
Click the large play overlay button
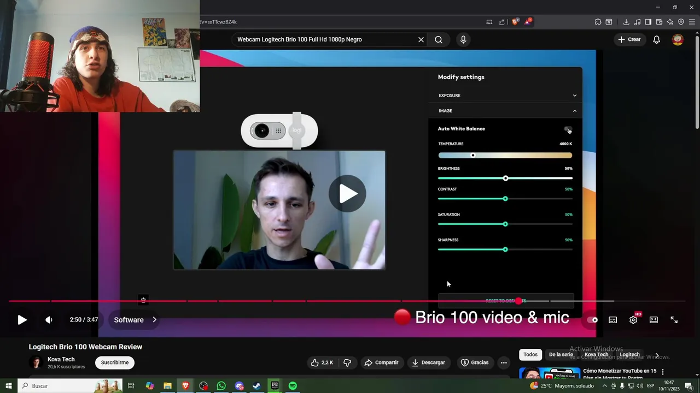point(347,194)
